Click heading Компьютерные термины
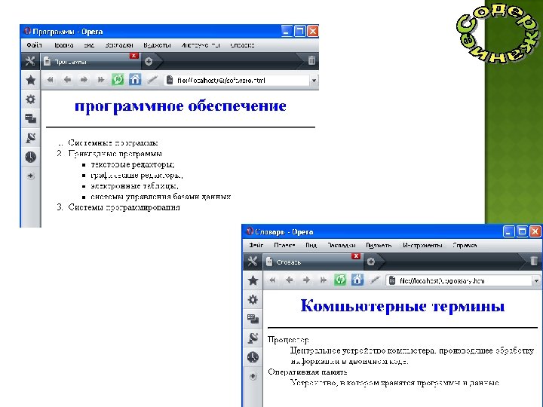The image size is (543, 407). coord(403,306)
